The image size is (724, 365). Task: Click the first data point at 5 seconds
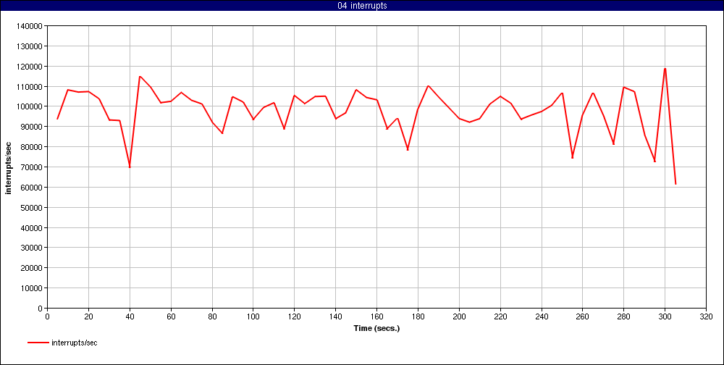[57, 119]
